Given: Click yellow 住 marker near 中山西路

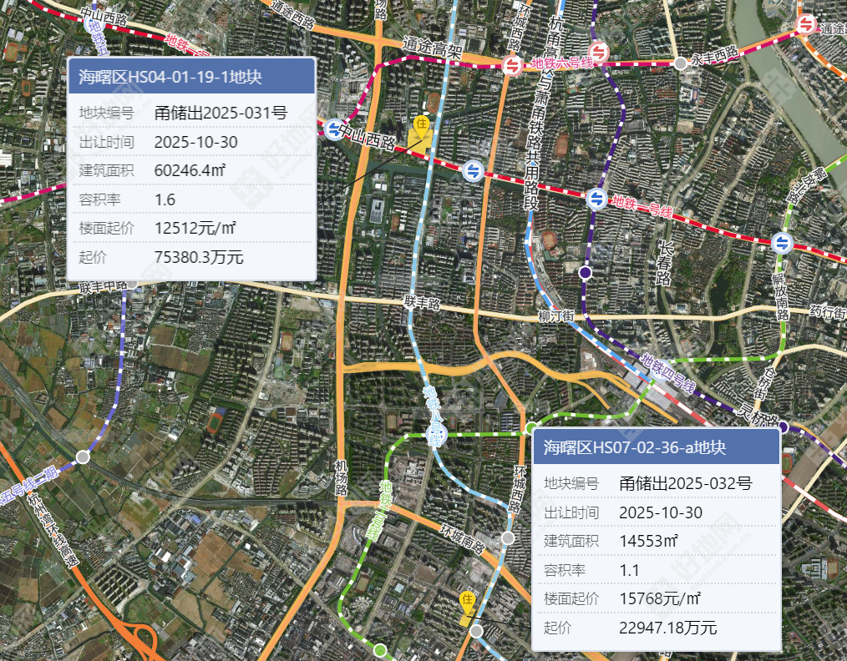Looking at the screenshot, I should click(x=422, y=126).
